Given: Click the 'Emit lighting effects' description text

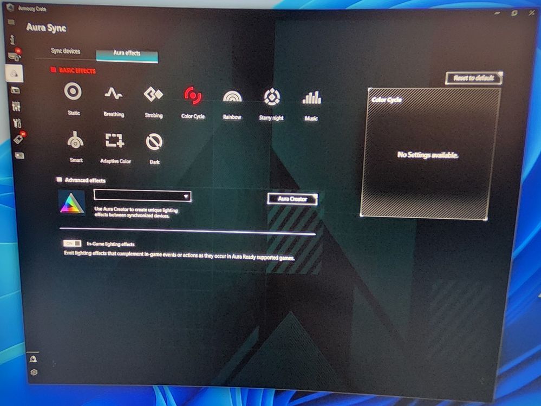Looking at the screenshot, I should click(x=179, y=256).
